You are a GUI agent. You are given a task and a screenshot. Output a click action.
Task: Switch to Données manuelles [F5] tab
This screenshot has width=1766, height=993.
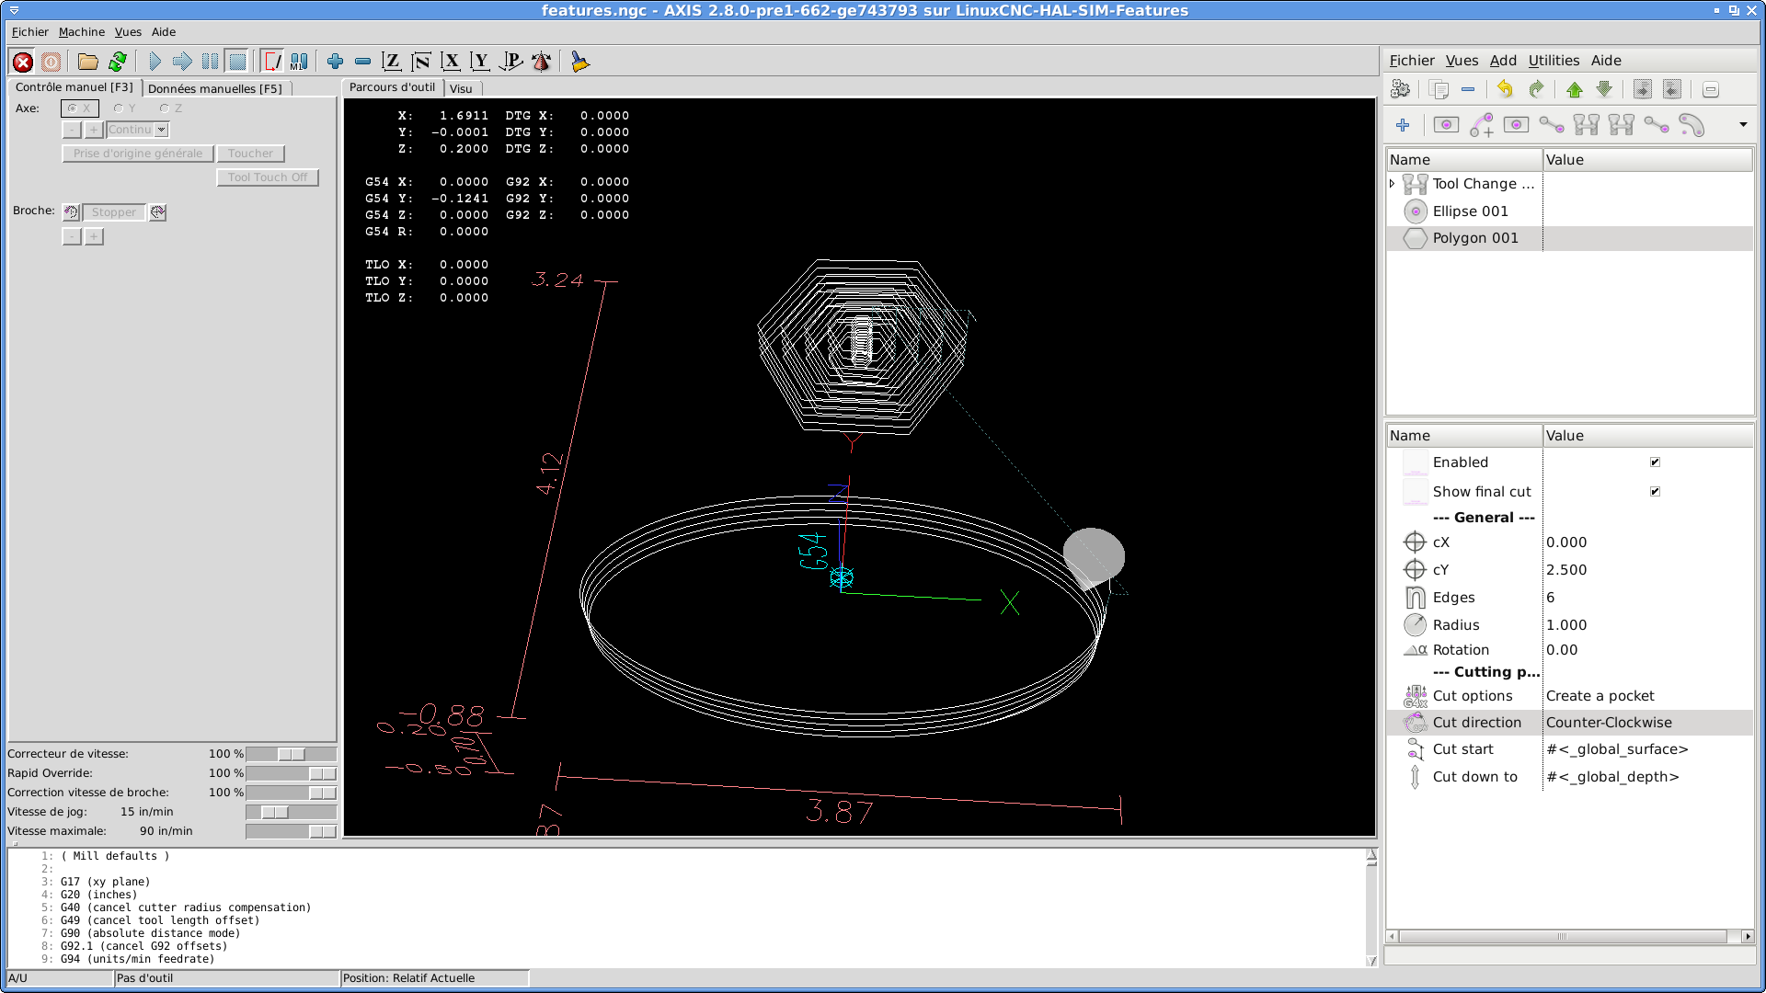pyautogui.click(x=215, y=88)
